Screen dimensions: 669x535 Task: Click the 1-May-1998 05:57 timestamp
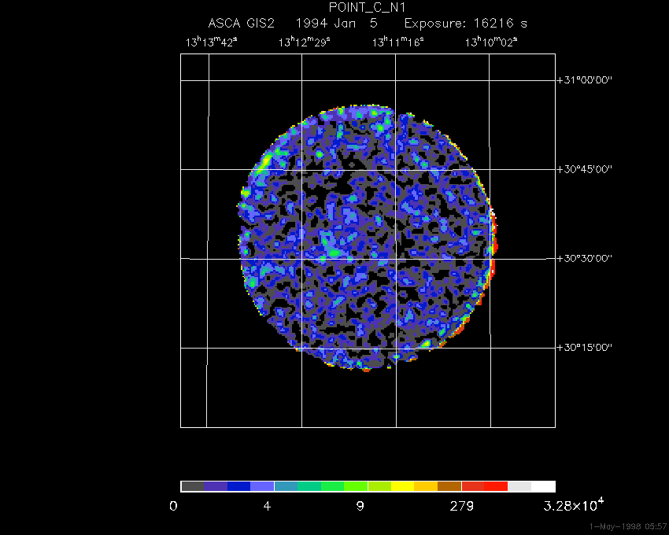click(628, 526)
